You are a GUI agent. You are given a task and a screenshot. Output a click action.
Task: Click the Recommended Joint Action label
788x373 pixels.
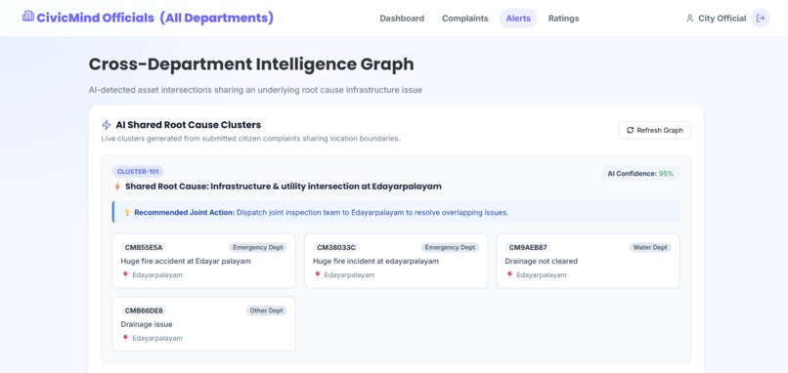[x=185, y=212]
